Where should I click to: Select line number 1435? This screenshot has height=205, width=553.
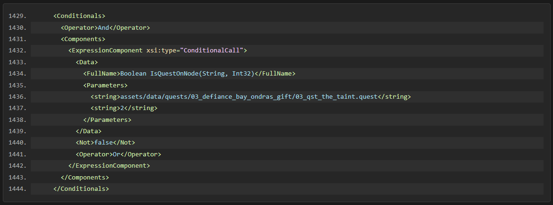tap(17, 85)
